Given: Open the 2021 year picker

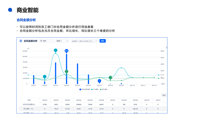Looking at the screenshot, I should tap(47, 41).
